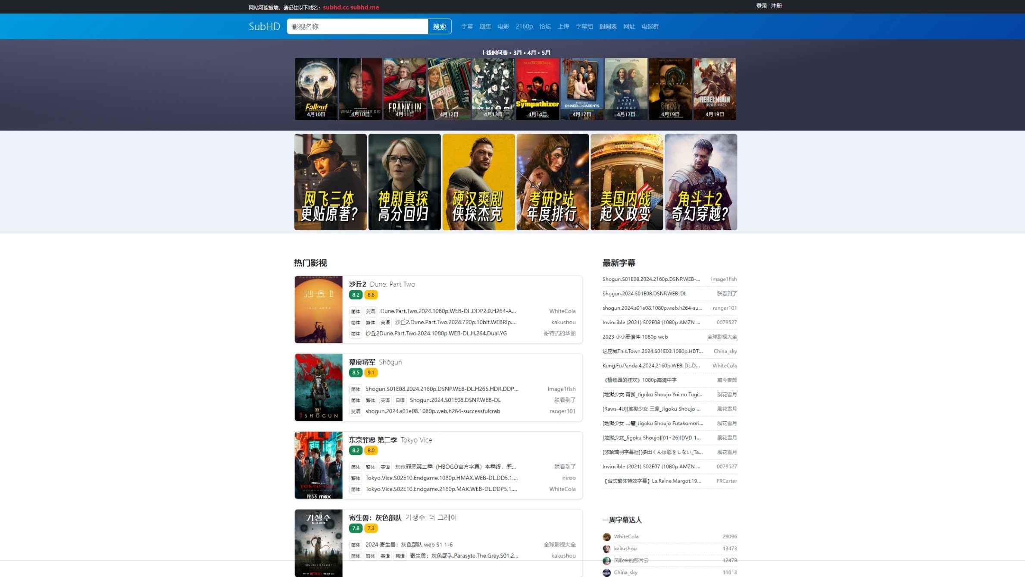Focus the 影视名称 search field
The width and height of the screenshot is (1025, 577).
point(357,26)
